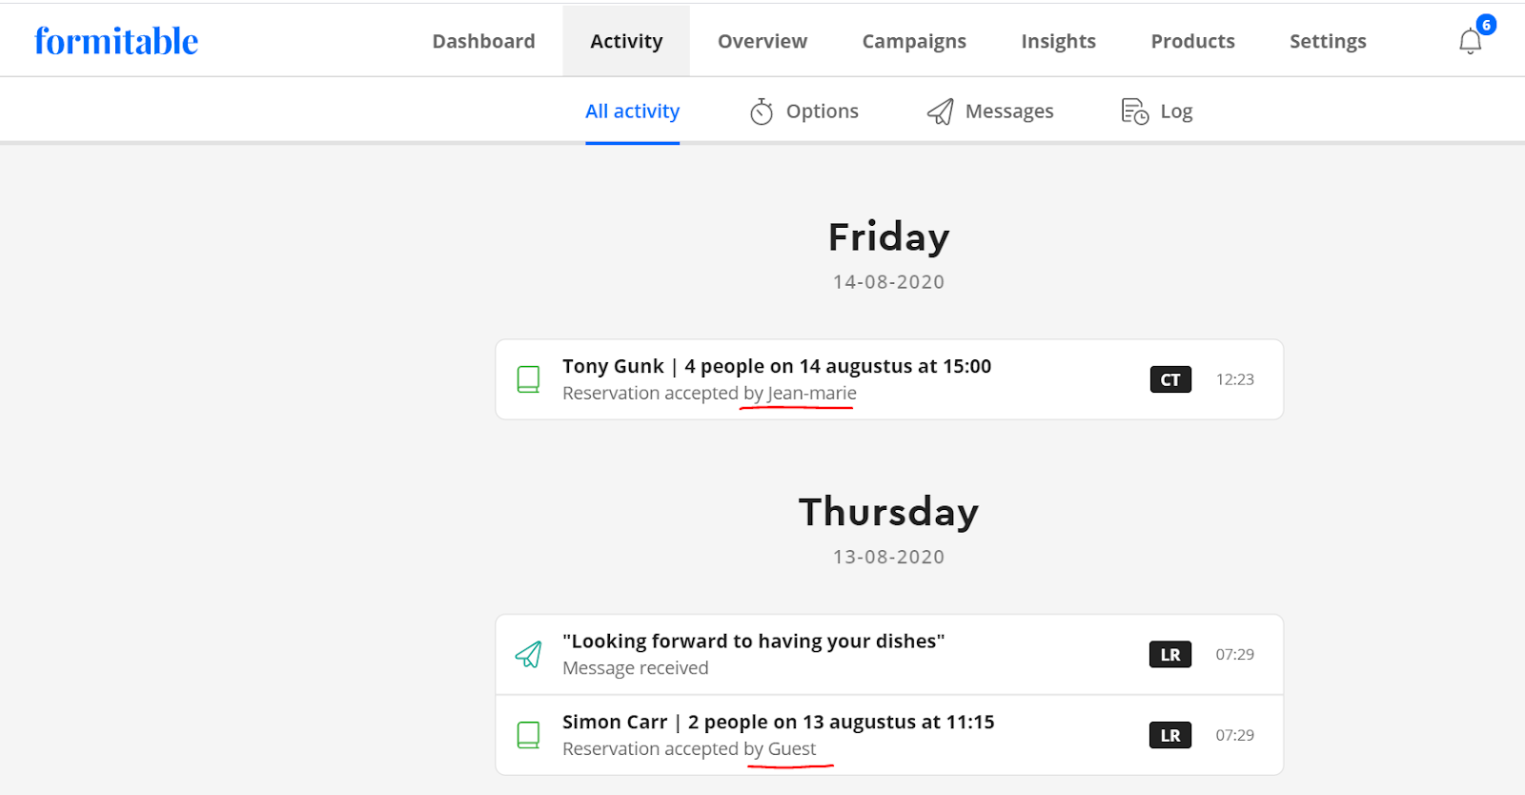Screen dimensions: 1525x795
Task: Click the Options stopwatch icon
Action: 761,112
